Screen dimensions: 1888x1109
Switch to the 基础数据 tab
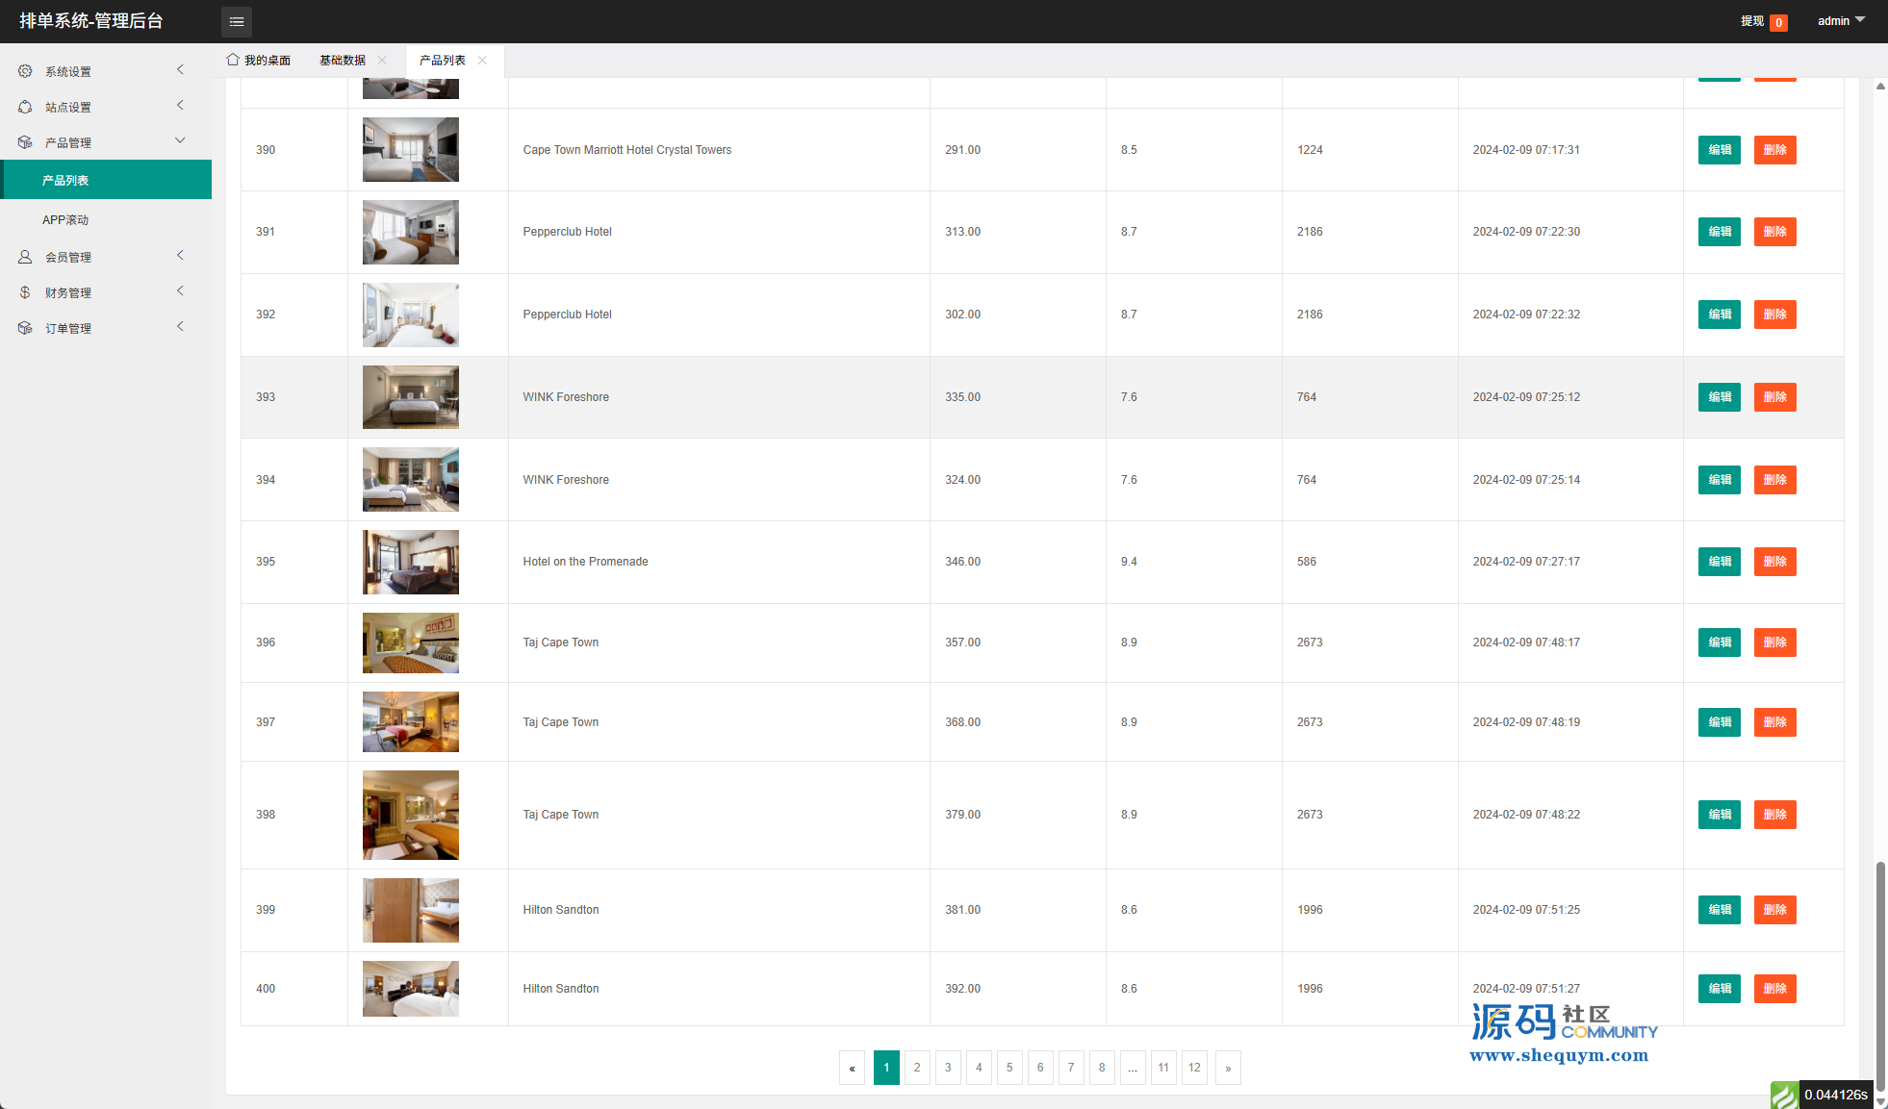point(343,60)
